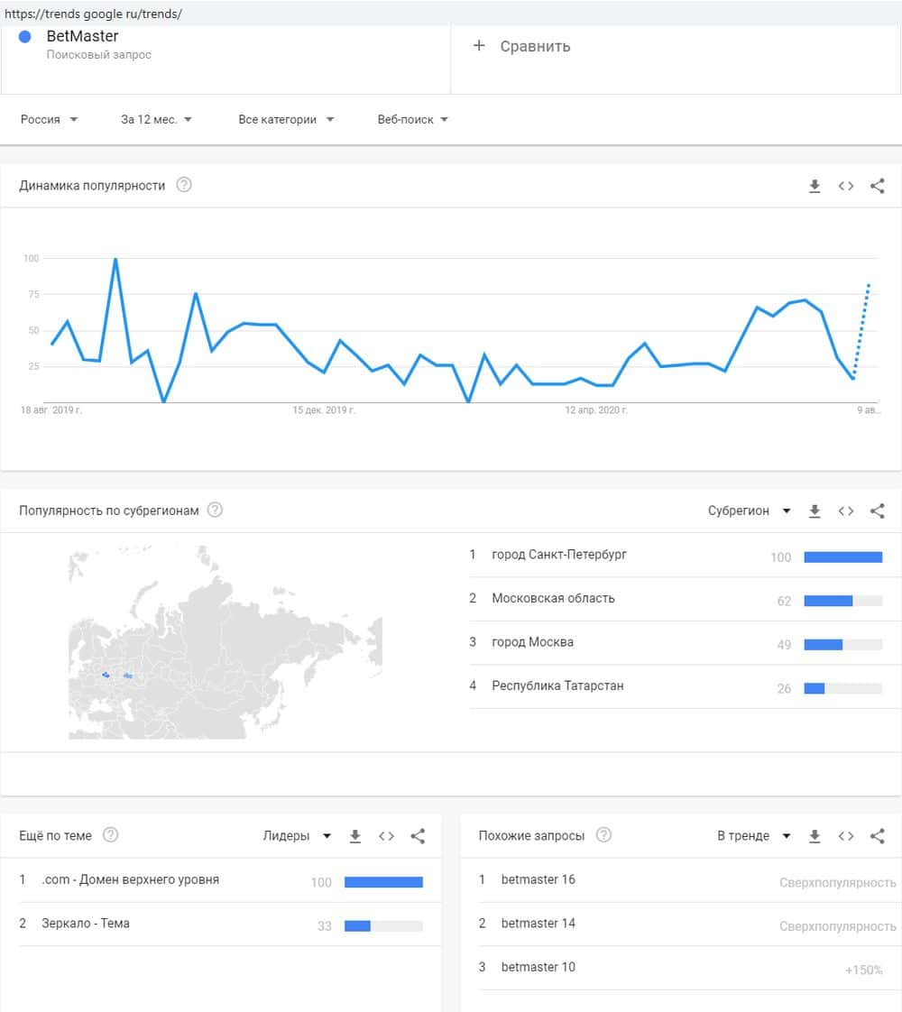Select город Санкт-Петербург in subregion list
This screenshot has height=1012, width=902.
click(559, 555)
